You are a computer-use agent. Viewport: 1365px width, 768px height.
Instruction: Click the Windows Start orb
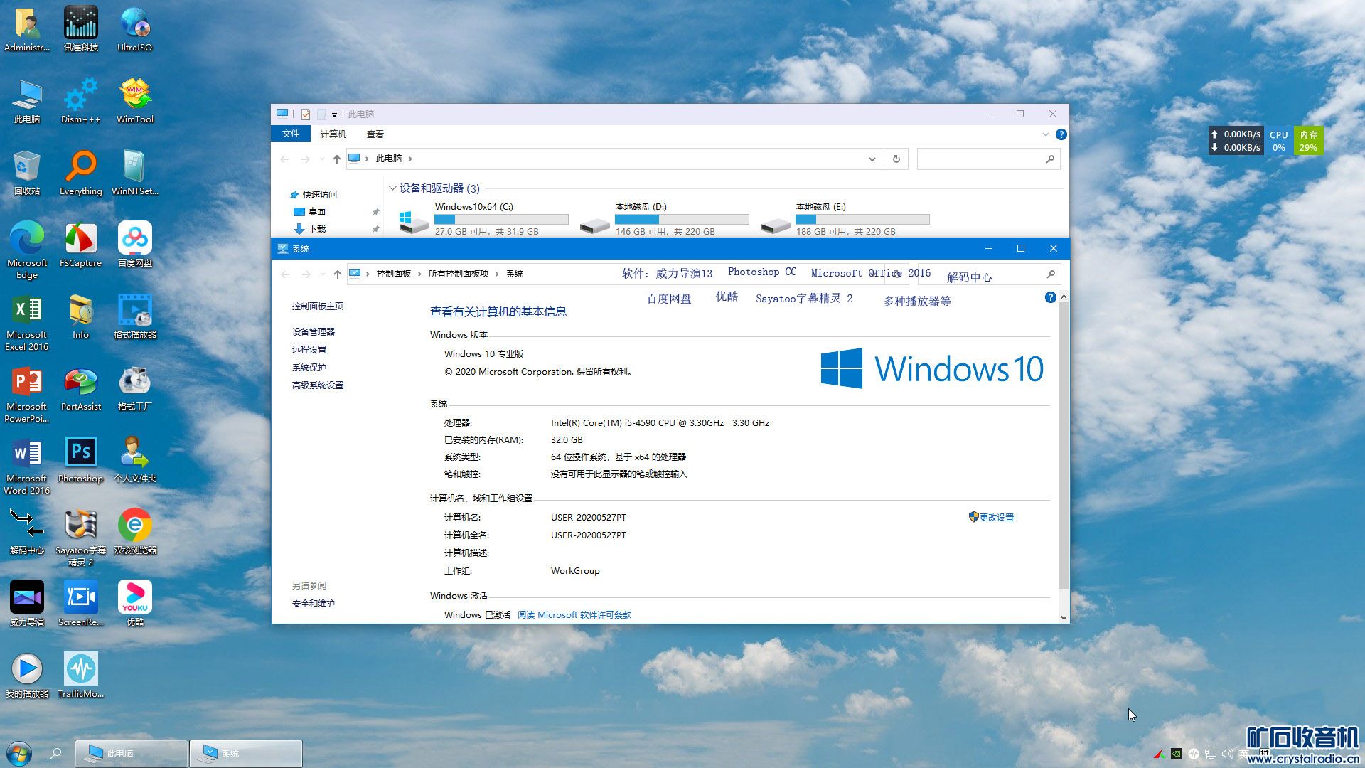click(x=19, y=753)
